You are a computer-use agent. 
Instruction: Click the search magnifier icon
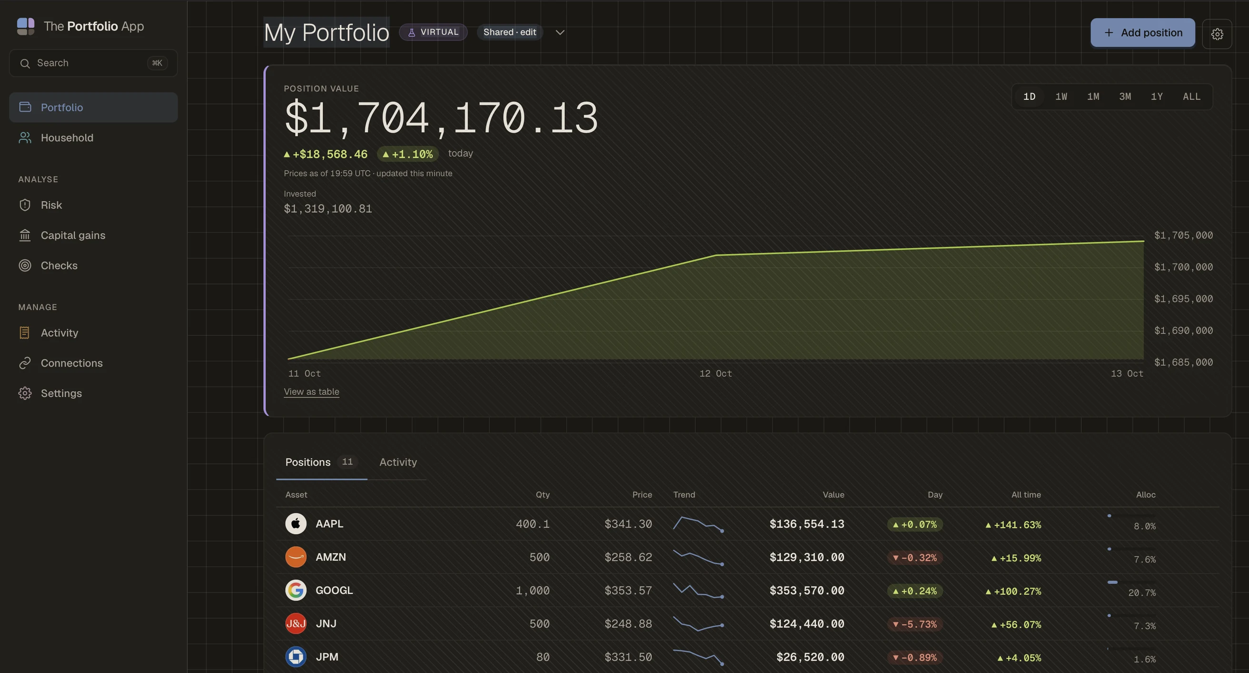click(25, 63)
